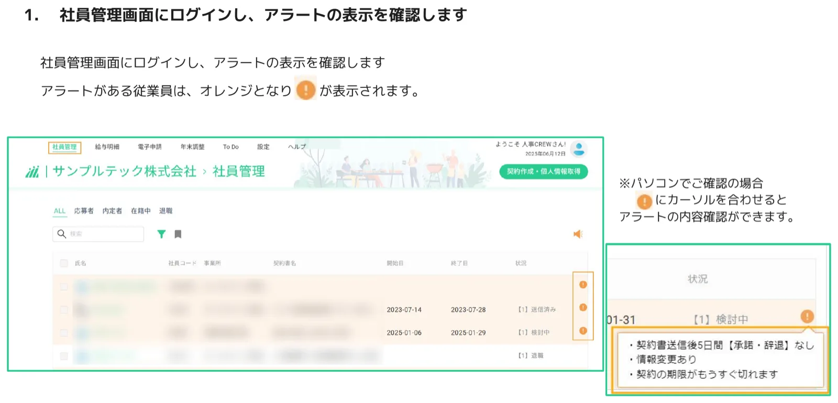Click the bookmark icon beside filter
Image resolution: width=838 pixels, height=403 pixels.
coord(178,234)
